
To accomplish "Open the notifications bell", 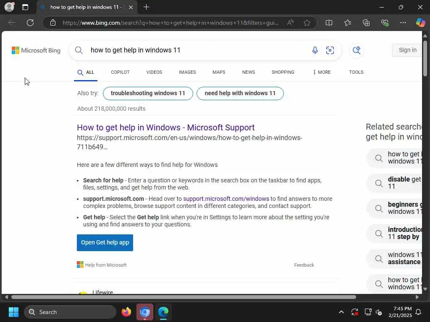I will click(419, 312).
